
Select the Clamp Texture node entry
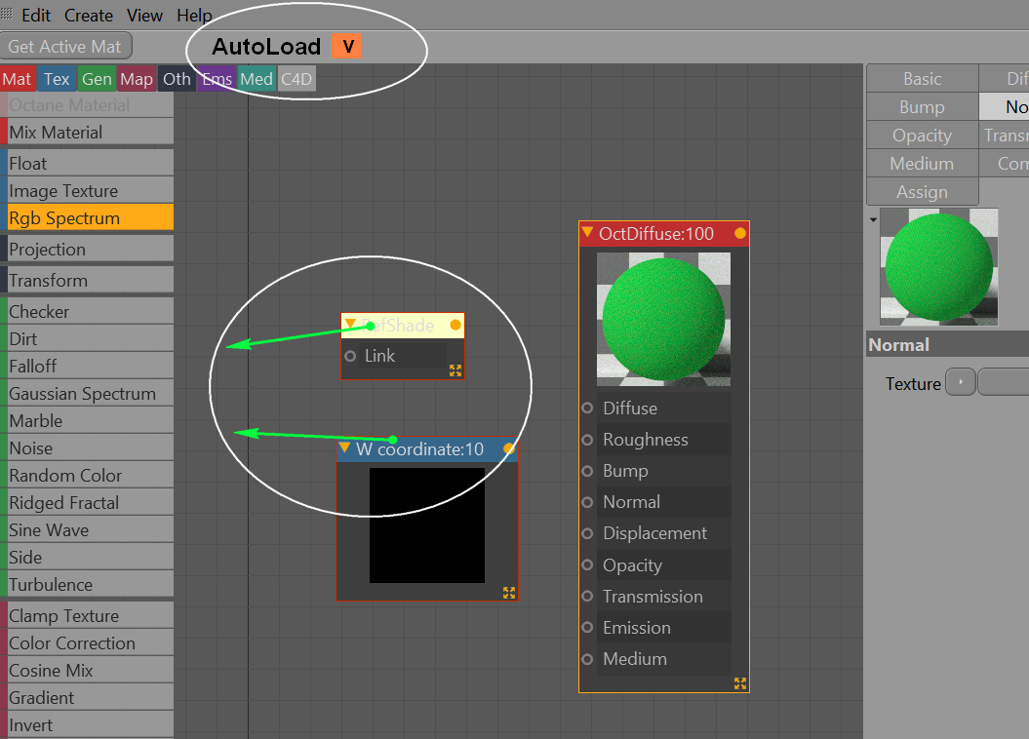click(87, 616)
